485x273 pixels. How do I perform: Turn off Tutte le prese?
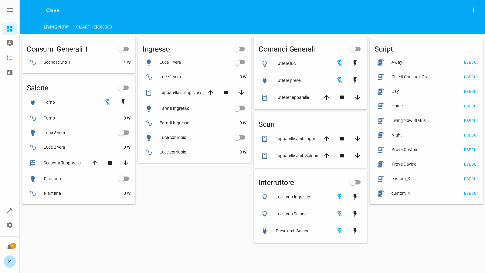[x=339, y=80]
